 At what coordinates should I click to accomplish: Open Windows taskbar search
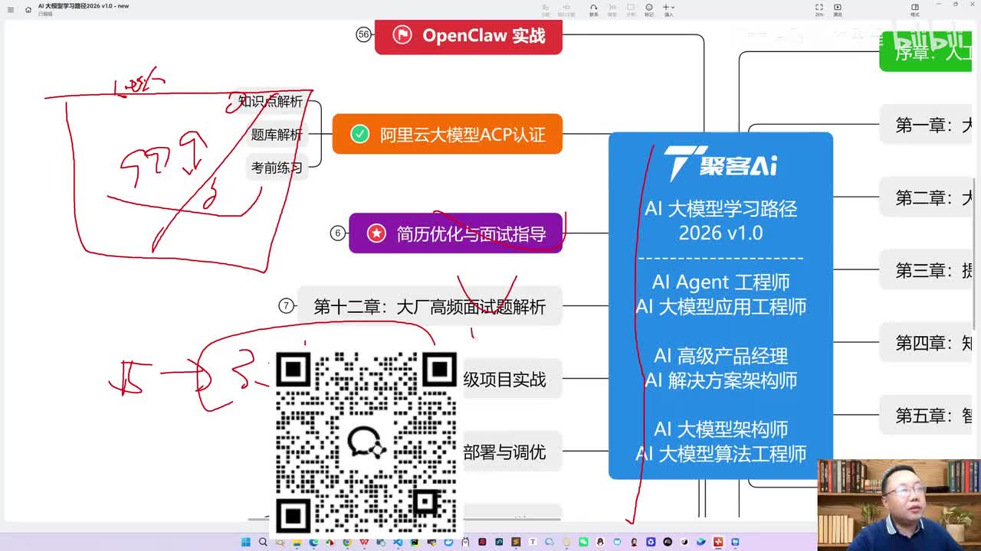[262, 542]
